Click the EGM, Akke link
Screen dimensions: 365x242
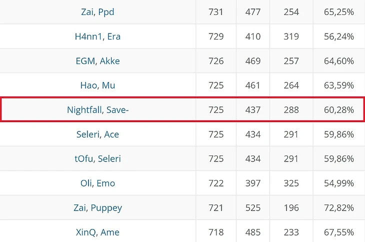(x=97, y=61)
